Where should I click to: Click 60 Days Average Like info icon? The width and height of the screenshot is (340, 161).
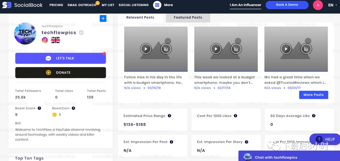(314, 116)
